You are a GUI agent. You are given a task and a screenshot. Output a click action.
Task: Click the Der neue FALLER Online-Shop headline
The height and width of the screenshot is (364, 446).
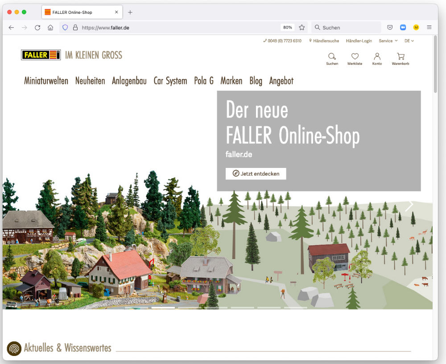point(293,123)
